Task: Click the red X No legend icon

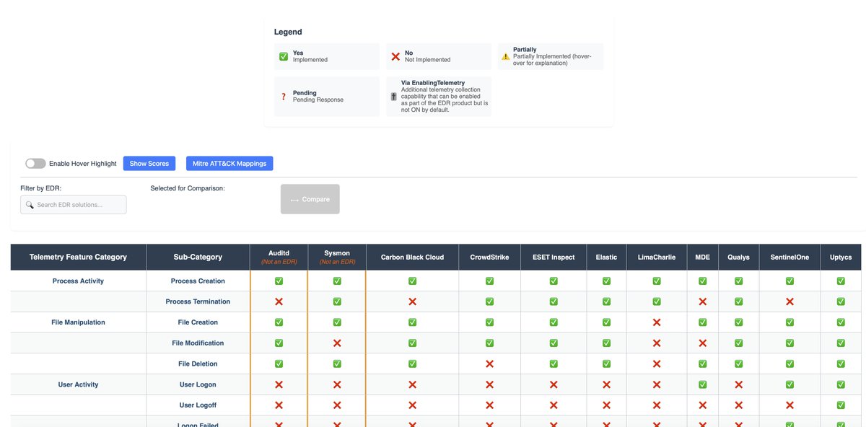Action: (x=395, y=56)
